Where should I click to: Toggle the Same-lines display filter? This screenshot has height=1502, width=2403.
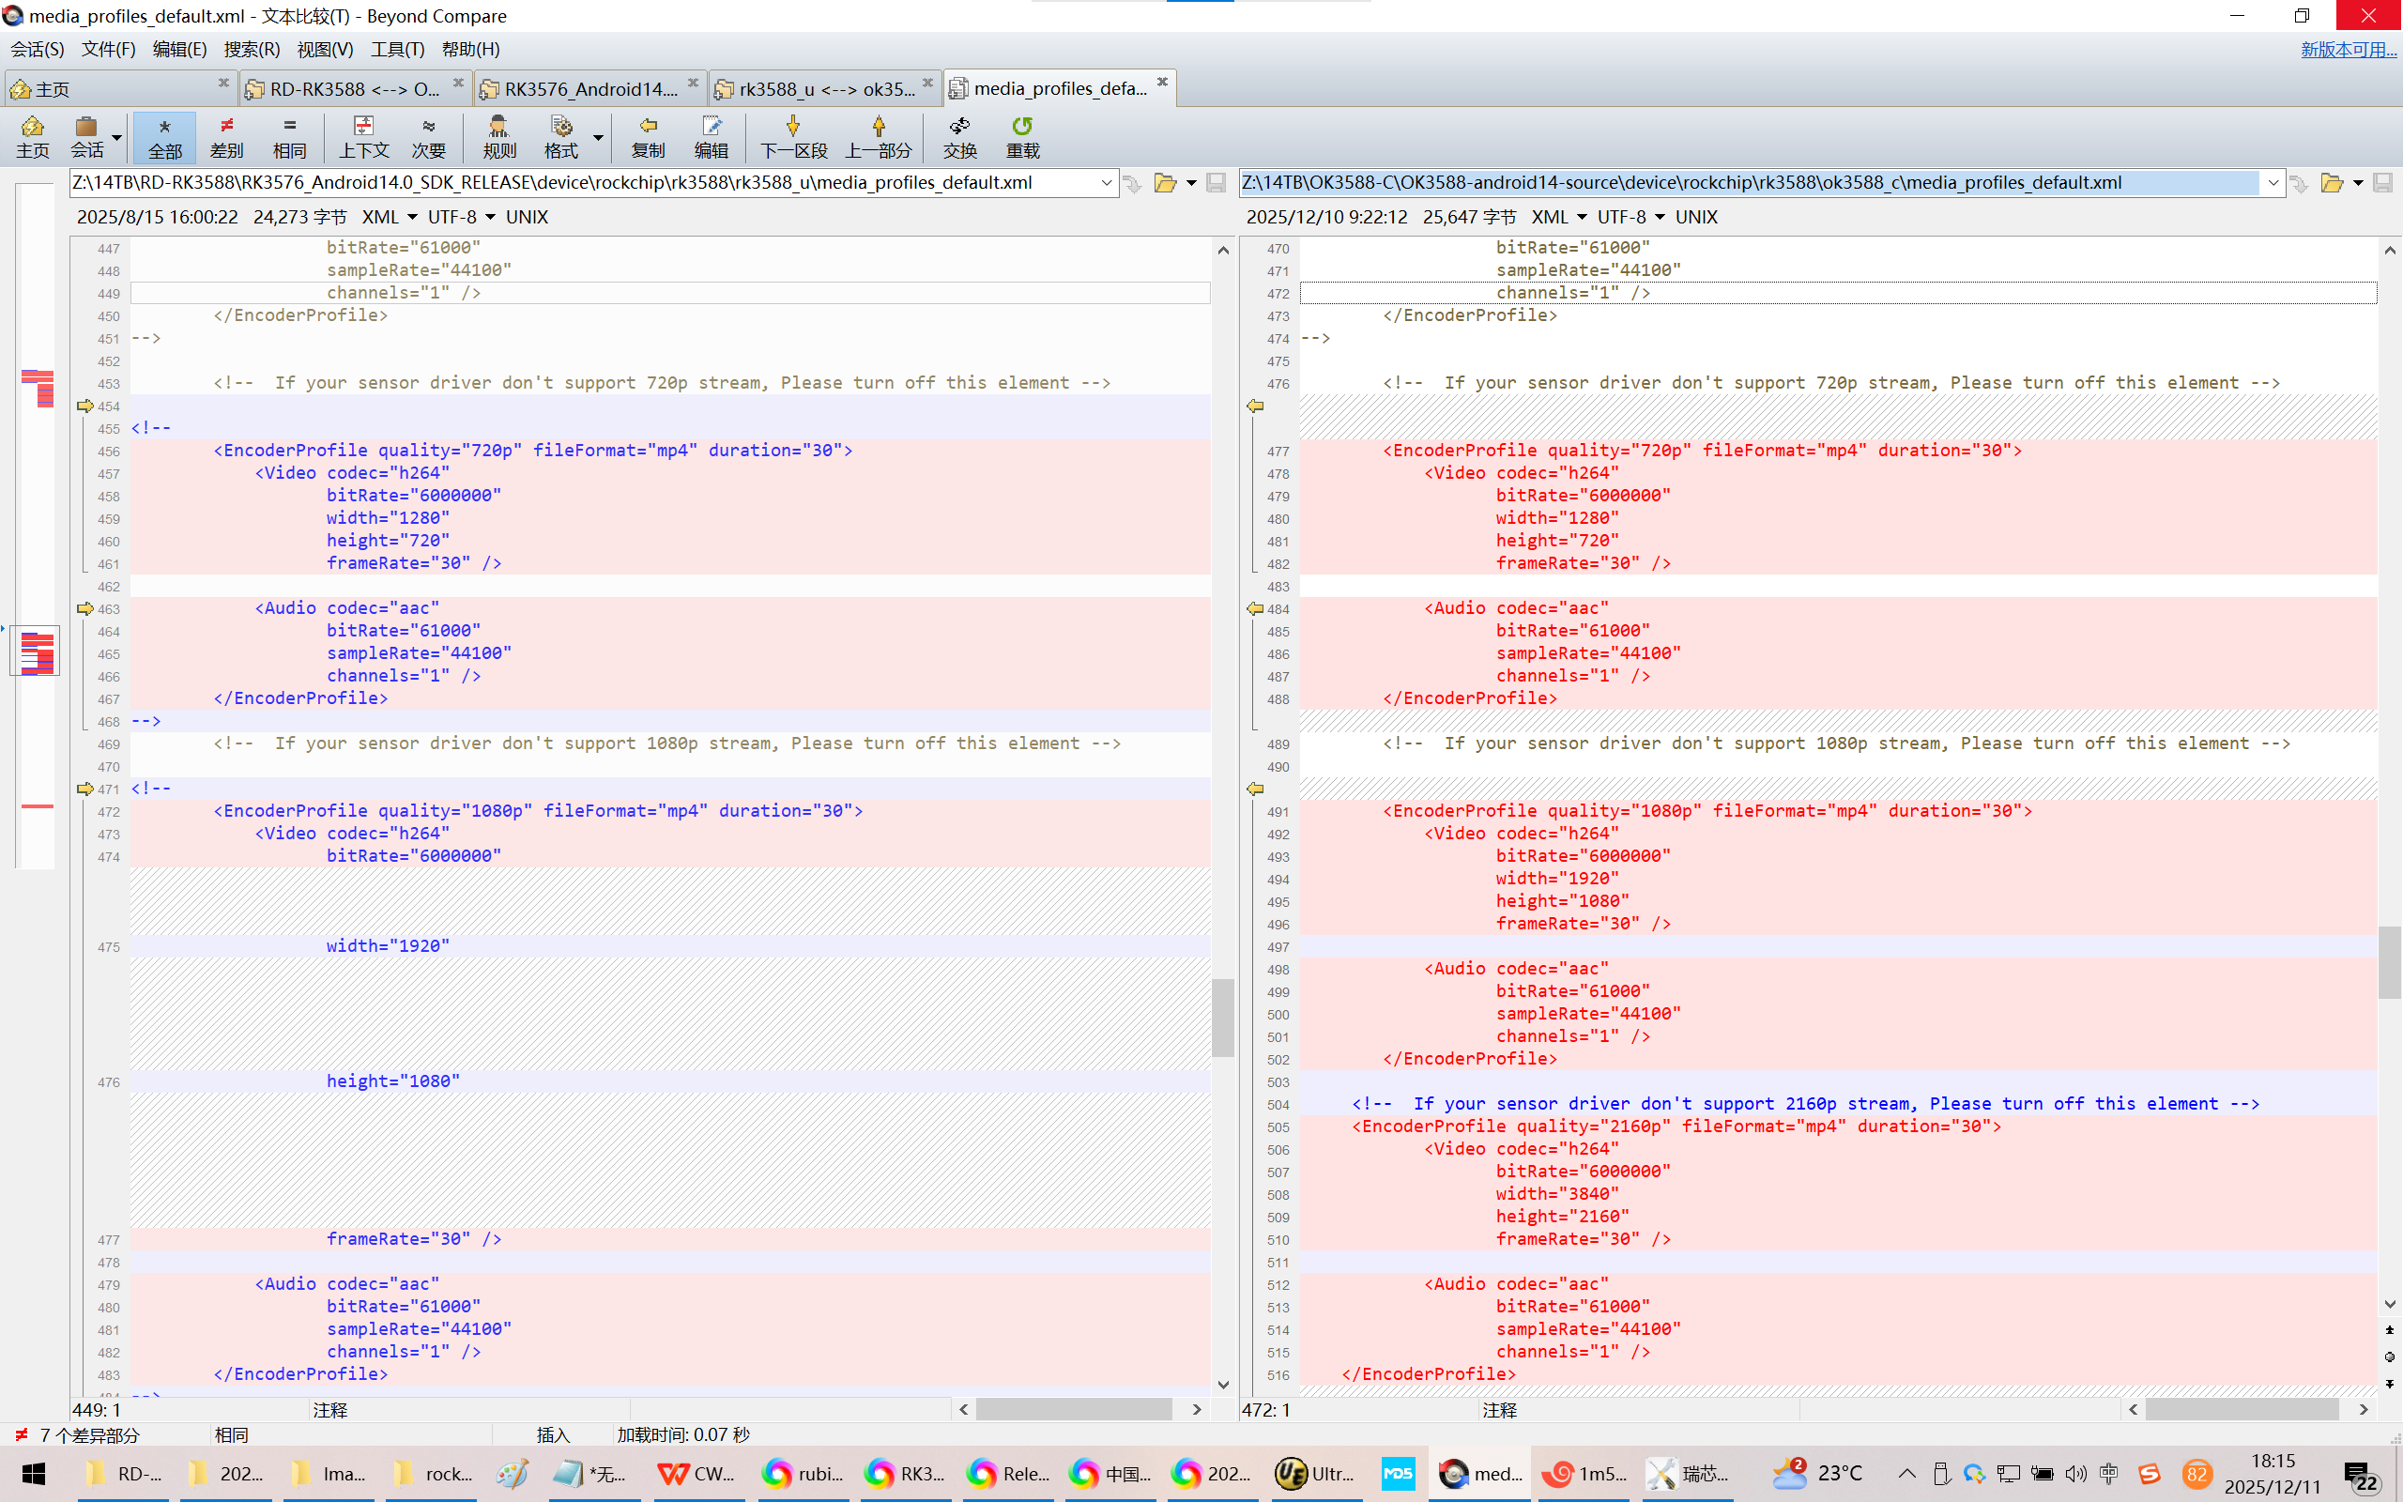(x=289, y=136)
